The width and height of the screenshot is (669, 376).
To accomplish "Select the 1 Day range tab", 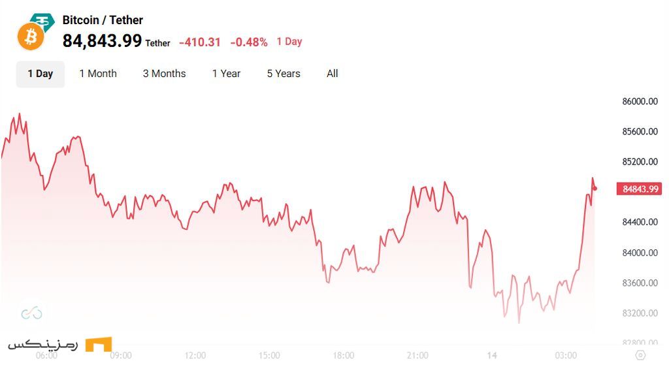I will tap(41, 74).
